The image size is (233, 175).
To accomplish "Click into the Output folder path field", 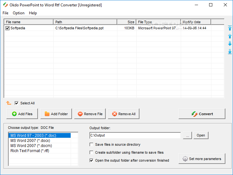I will (135, 135).
